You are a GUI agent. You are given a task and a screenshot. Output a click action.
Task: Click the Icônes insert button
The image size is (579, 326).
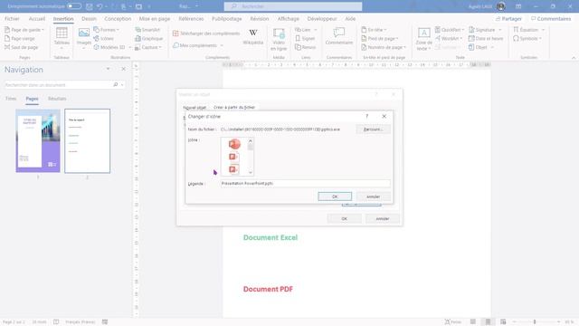click(x=104, y=38)
